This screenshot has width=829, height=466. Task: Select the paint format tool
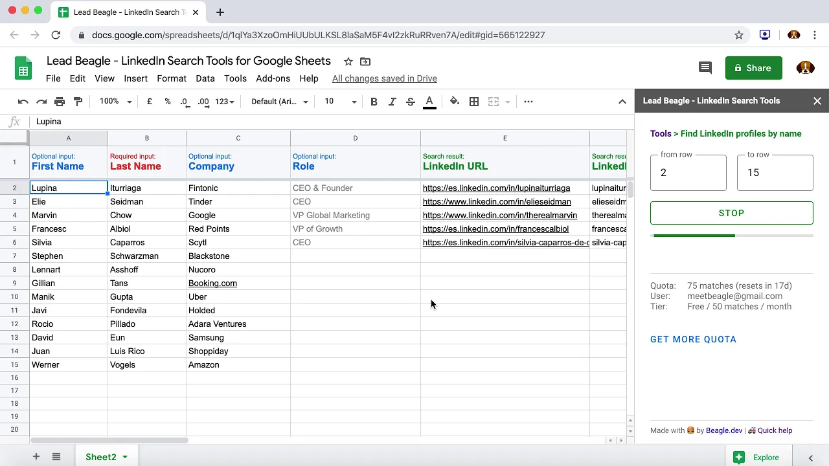pyautogui.click(x=78, y=102)
